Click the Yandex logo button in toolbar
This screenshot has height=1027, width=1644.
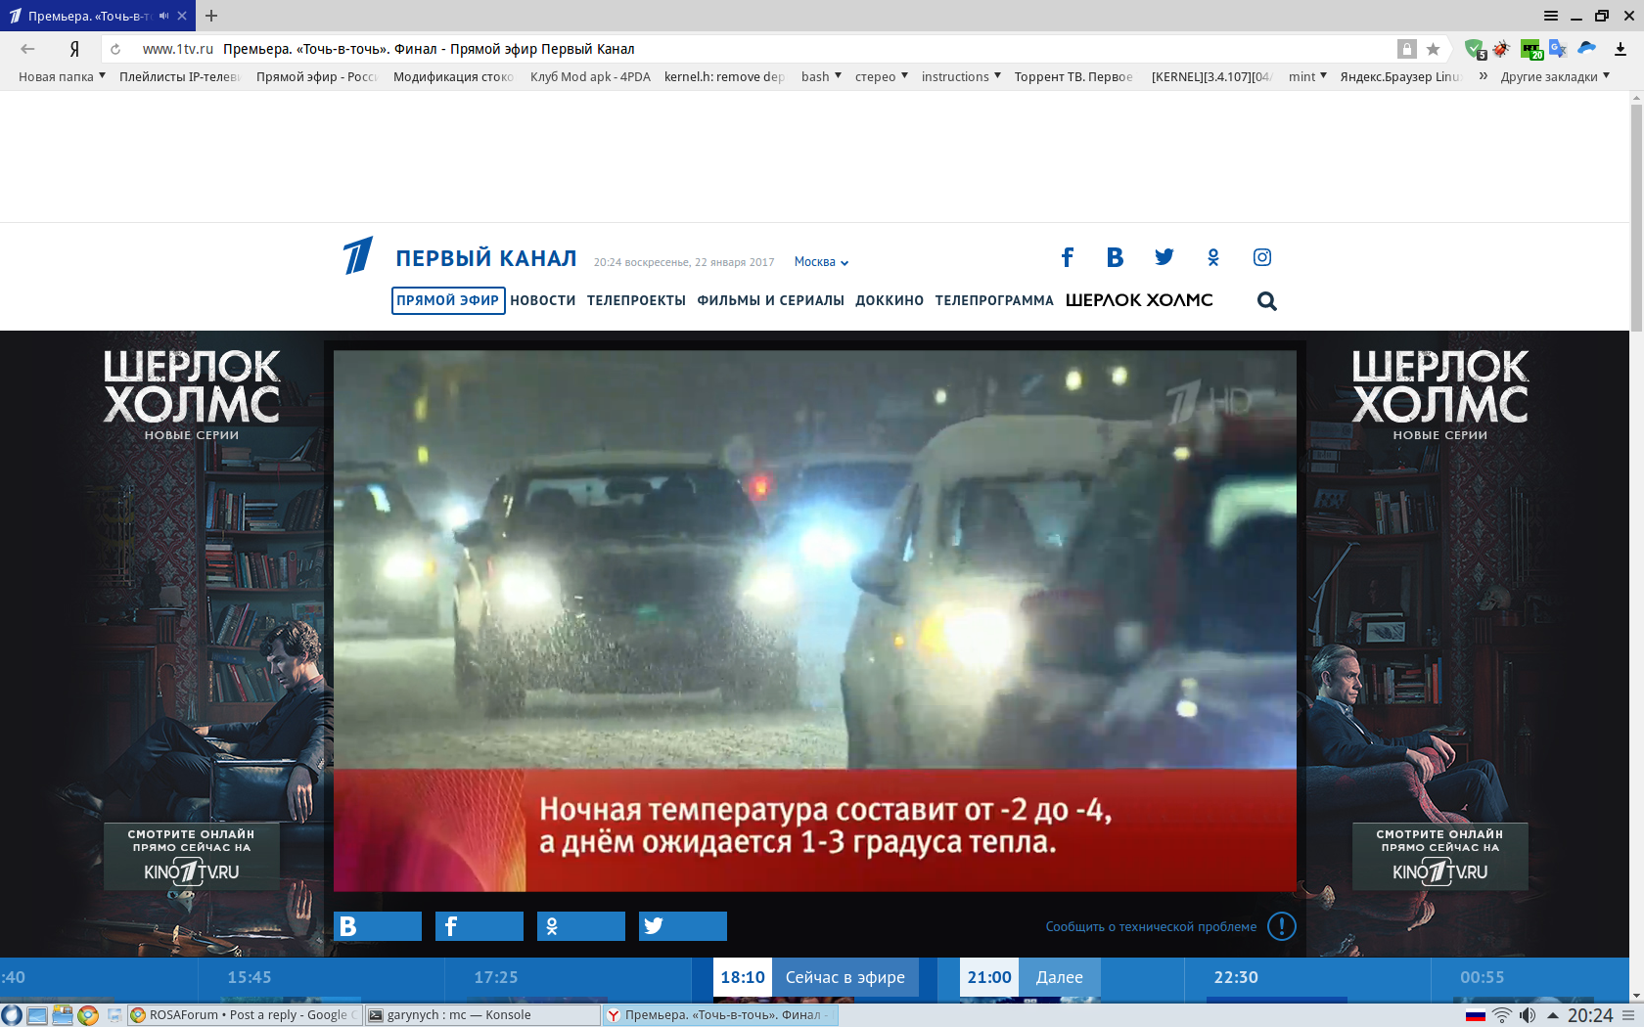pyautogui.click(x=74, y=49)
